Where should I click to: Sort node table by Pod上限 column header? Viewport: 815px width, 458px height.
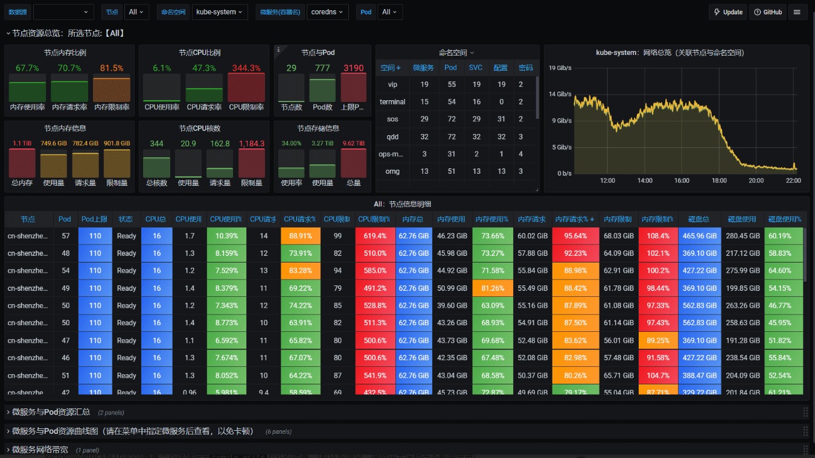pyautogui.click(x=95, y=219)
